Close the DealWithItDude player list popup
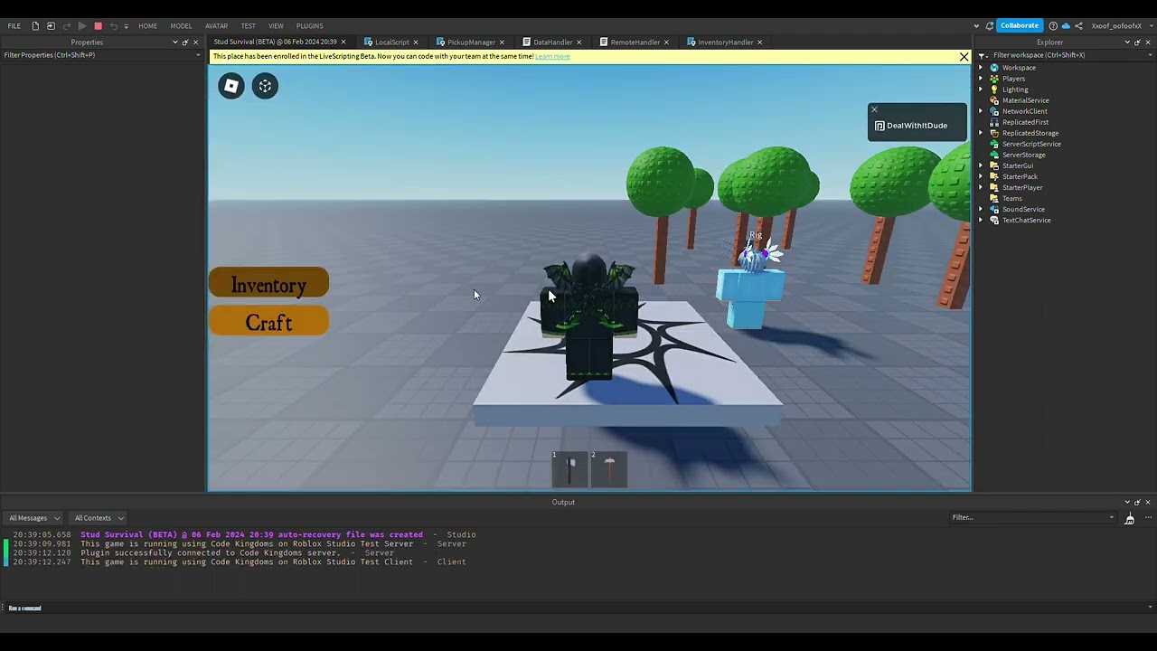 click(x=874, y=109)
